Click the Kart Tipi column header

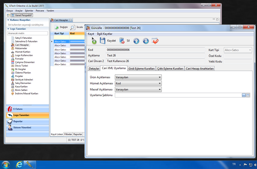(61, 33)
